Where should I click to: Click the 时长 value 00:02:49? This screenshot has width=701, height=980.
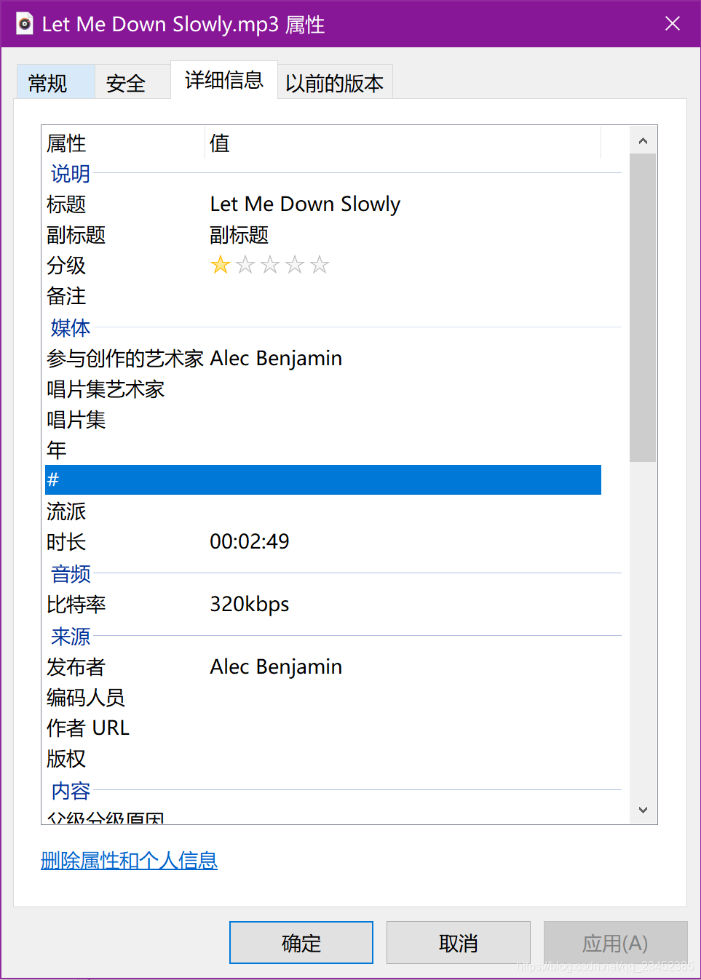250,541
